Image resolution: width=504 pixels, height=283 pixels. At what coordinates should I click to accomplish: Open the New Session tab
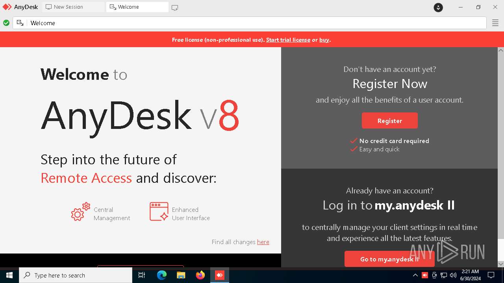(x=73, y=7)
